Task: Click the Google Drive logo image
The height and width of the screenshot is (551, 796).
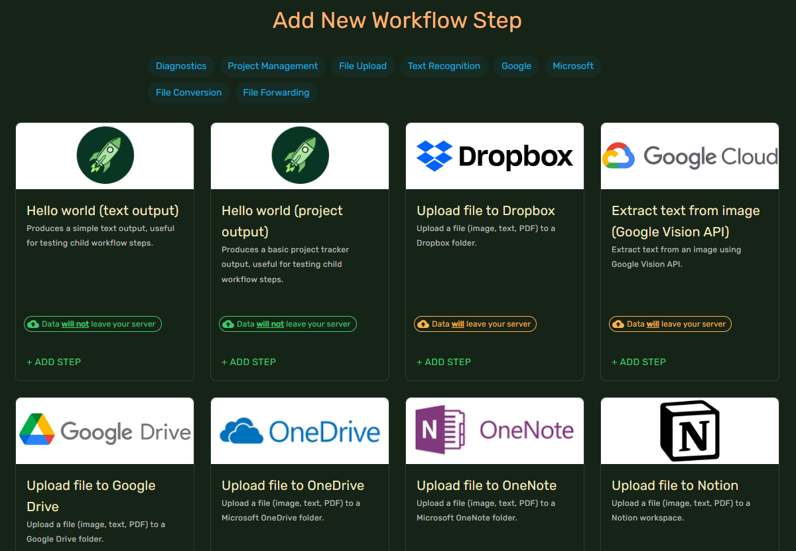Action: (x=105, y=431)
